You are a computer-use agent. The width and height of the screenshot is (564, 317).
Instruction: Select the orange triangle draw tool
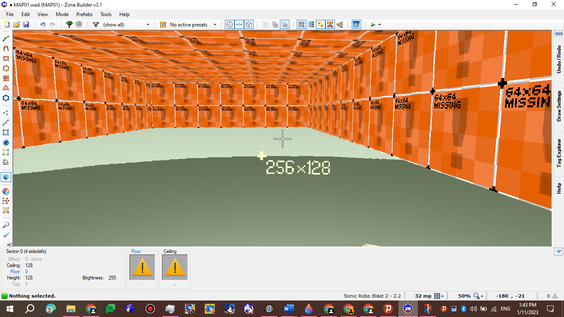pos(6,88)
